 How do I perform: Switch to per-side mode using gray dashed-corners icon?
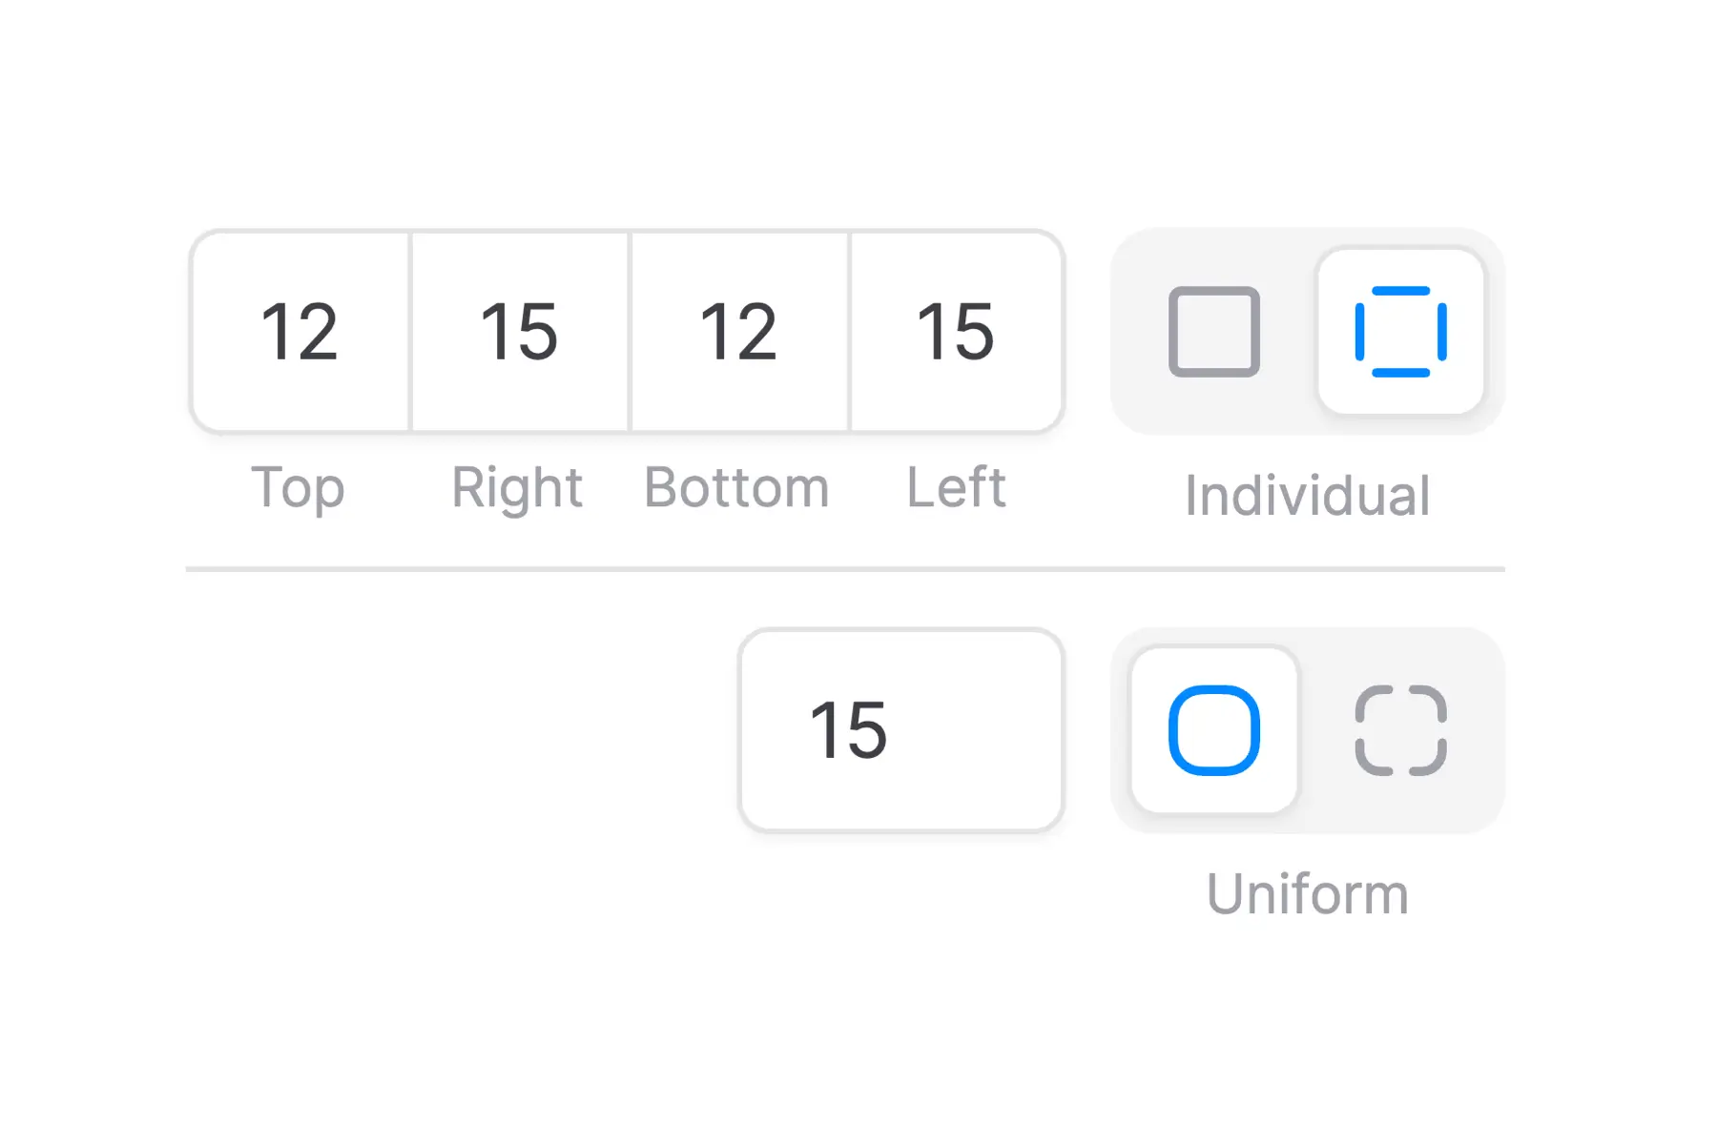tap(1400, 730)
